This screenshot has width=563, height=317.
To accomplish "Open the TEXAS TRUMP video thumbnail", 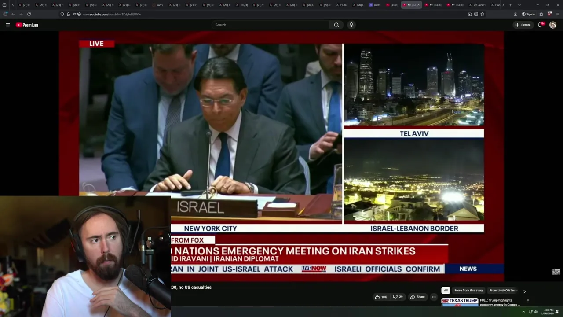I will (460, 302).
